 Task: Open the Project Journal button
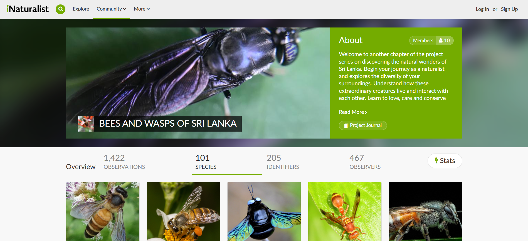click(x=363, y=125)
